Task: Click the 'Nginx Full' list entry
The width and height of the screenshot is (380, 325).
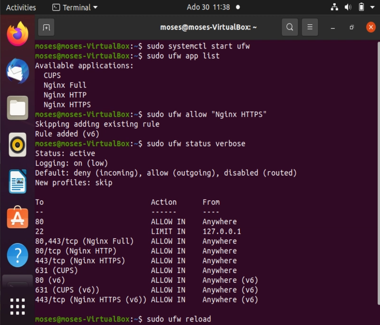Action: coord(65,86)
